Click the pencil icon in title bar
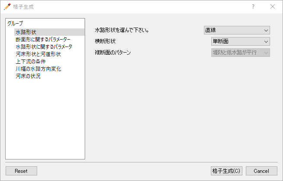283x181 pixels. pos(7,6)
